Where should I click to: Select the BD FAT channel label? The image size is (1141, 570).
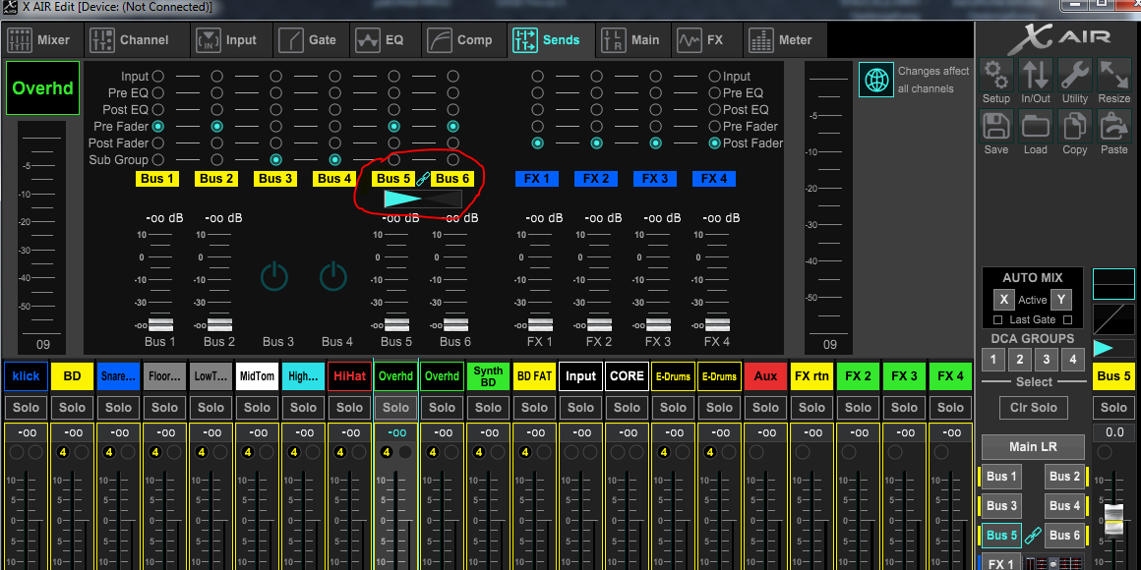pos(534,376)
